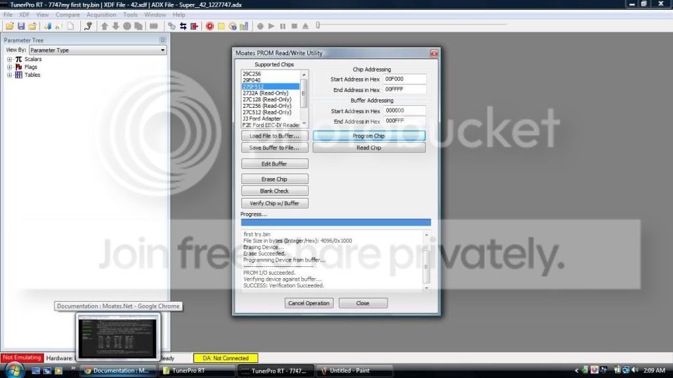Click the Buffer End Address field showing 000FFF
The image size is (673, 378).
click(405, 121)
